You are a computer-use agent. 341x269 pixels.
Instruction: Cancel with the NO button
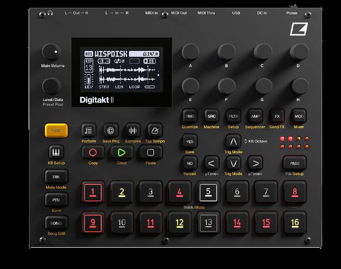[x=190, y=164]
